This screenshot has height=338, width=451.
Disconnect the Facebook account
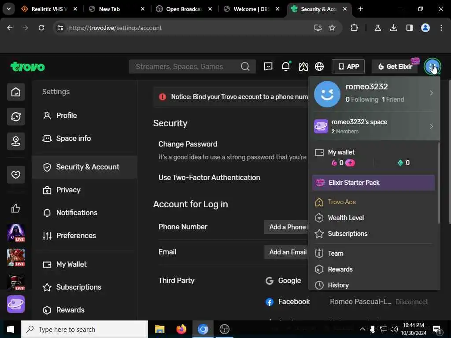(x=412, y=302)
